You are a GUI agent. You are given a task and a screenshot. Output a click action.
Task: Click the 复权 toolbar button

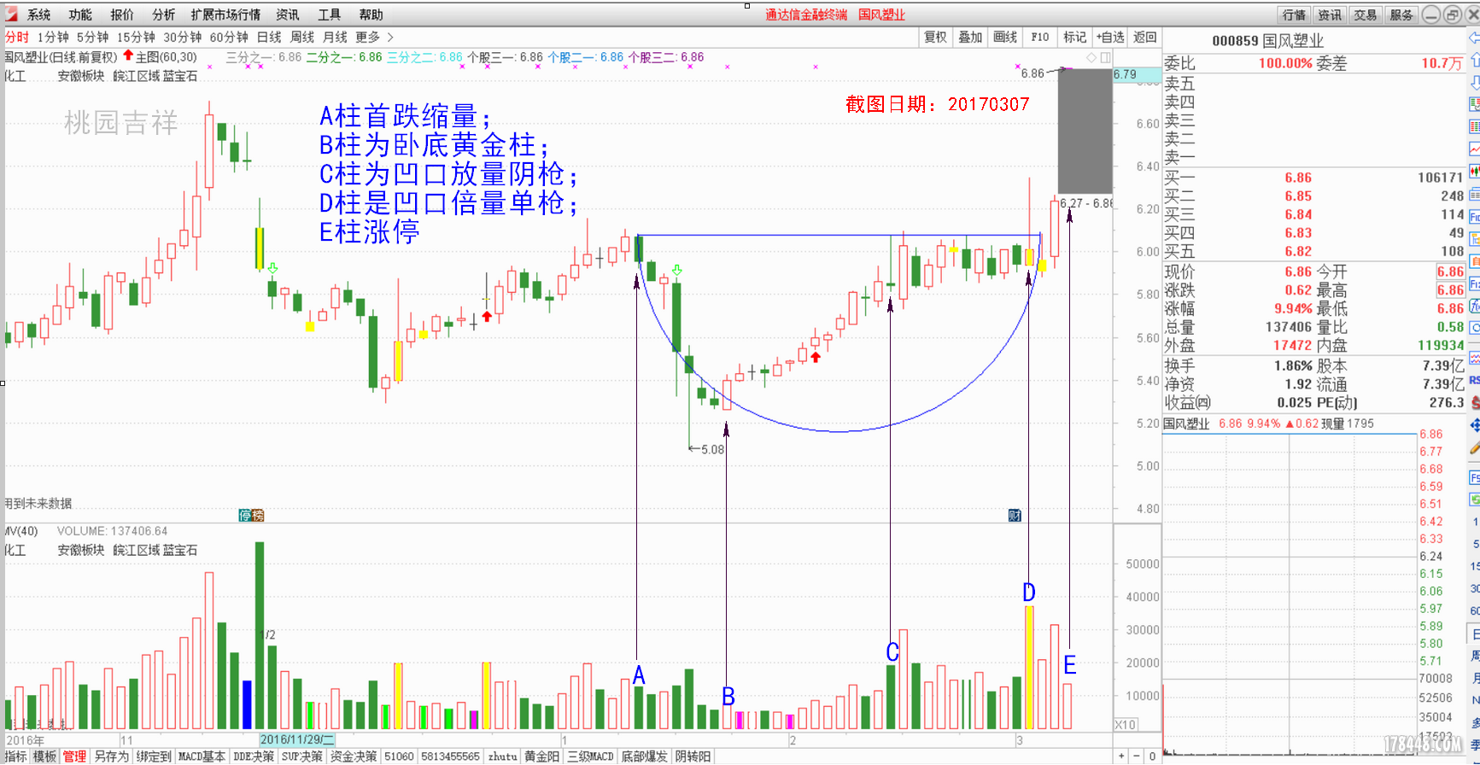point(936,37)
